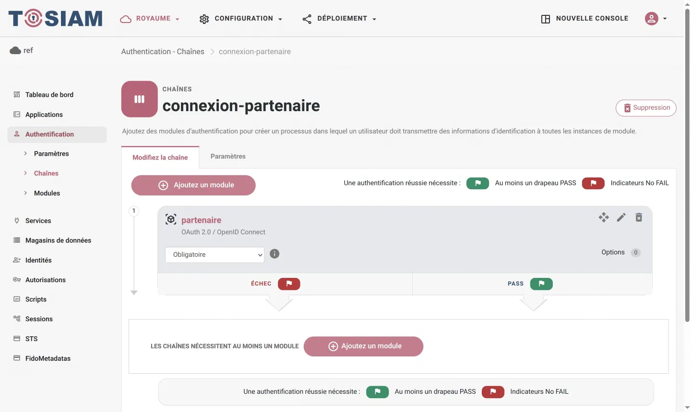691x412 pixels.
Task: Click the red ÉCHEC flag badge
Action: tap(289, 284)
